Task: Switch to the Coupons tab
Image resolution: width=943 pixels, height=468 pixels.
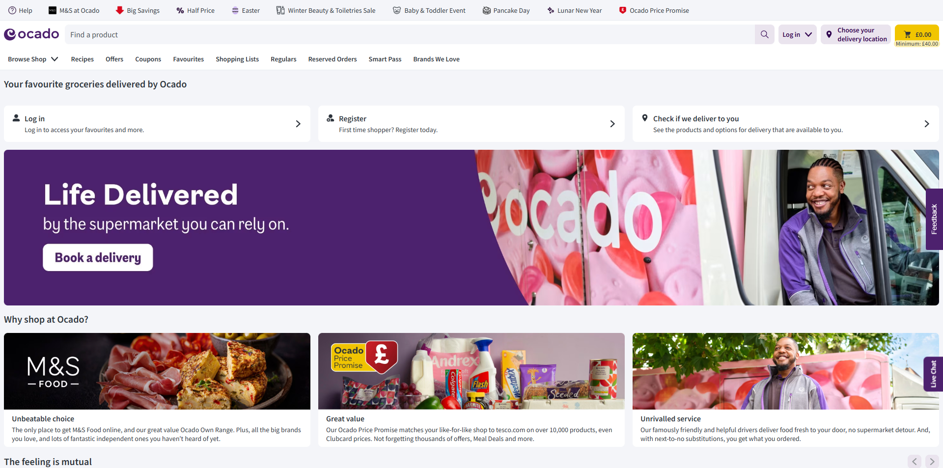Action: pos(148,59)
